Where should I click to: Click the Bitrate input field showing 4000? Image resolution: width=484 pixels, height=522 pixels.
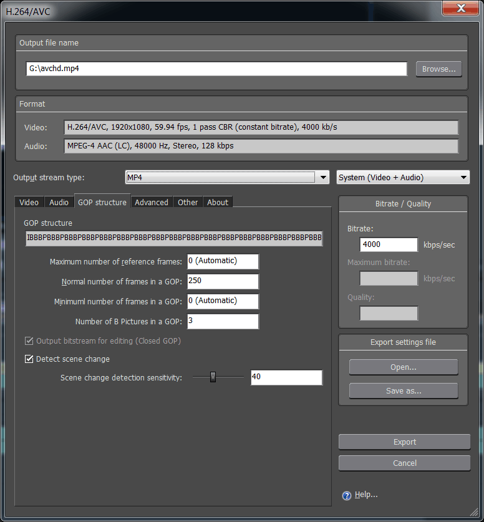click(389, 245)
